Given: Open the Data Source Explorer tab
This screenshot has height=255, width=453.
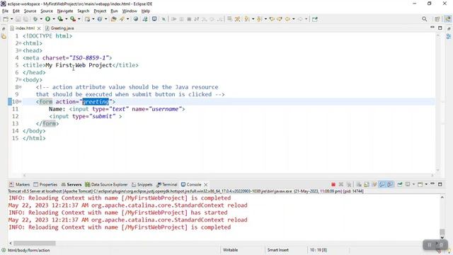Looking at the screenshot, I should click(106, 184).
